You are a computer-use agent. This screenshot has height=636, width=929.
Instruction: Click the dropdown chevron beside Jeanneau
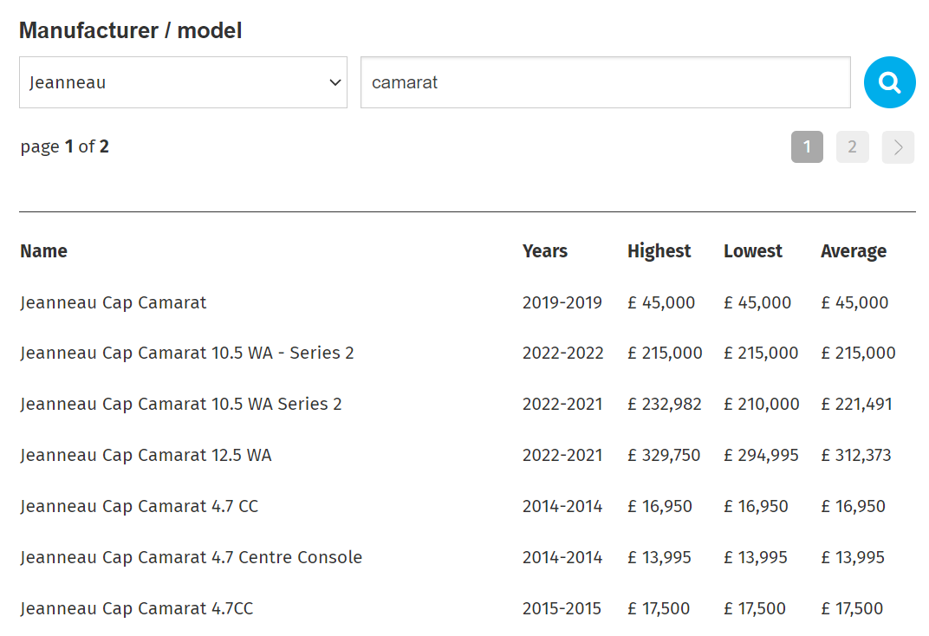coord(335,82)
